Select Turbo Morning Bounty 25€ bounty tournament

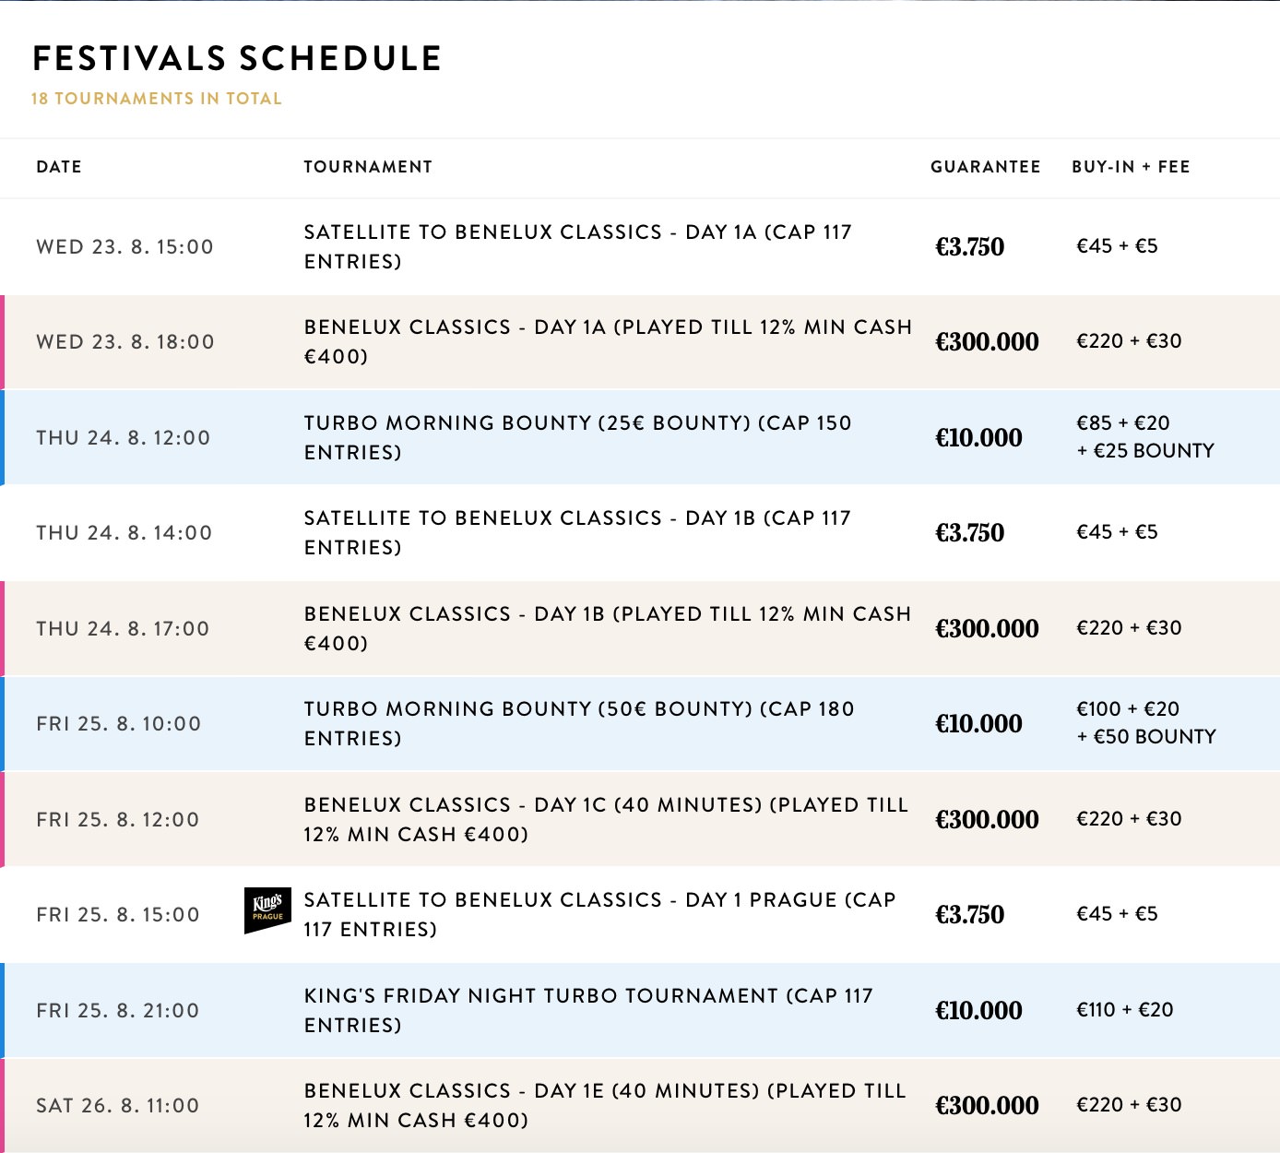[x=577, y=437]
